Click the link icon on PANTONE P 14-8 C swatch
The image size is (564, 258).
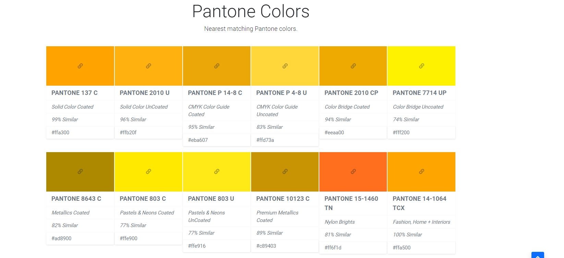[x=217, y=66]
